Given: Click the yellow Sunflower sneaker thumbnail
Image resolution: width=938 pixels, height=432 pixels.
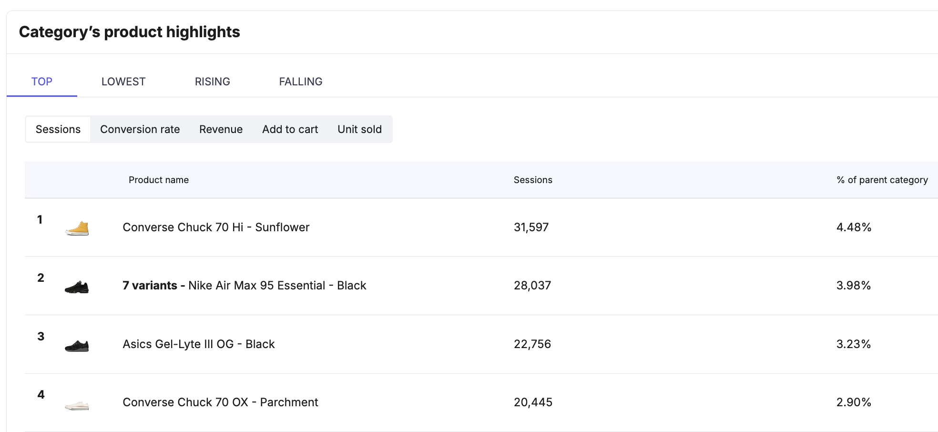Looking at the screenshot, I should click(x=77, y=228).
